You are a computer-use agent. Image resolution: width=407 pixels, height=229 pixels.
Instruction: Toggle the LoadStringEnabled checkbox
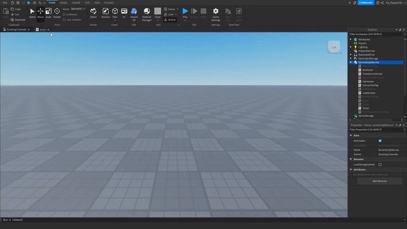(380, 165)
